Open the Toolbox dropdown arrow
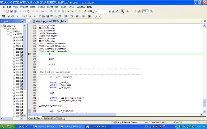The image size is (207, 129). click(99, 16)
